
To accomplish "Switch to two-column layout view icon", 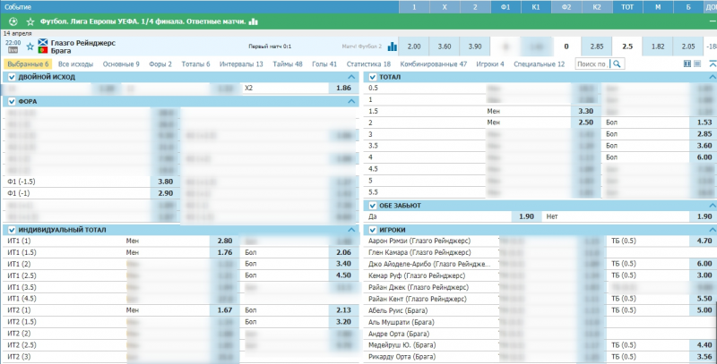I will click(687, 64).
